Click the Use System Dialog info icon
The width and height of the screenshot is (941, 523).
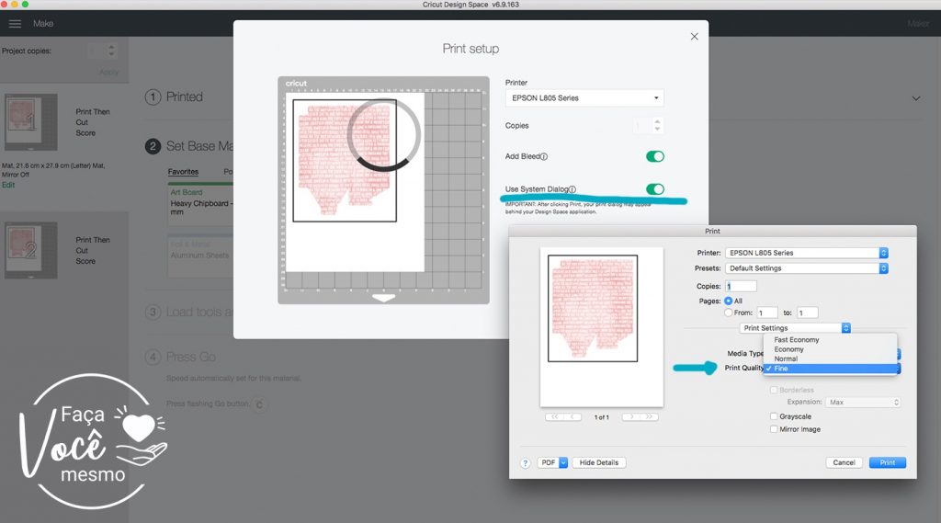tap(572, 189)
